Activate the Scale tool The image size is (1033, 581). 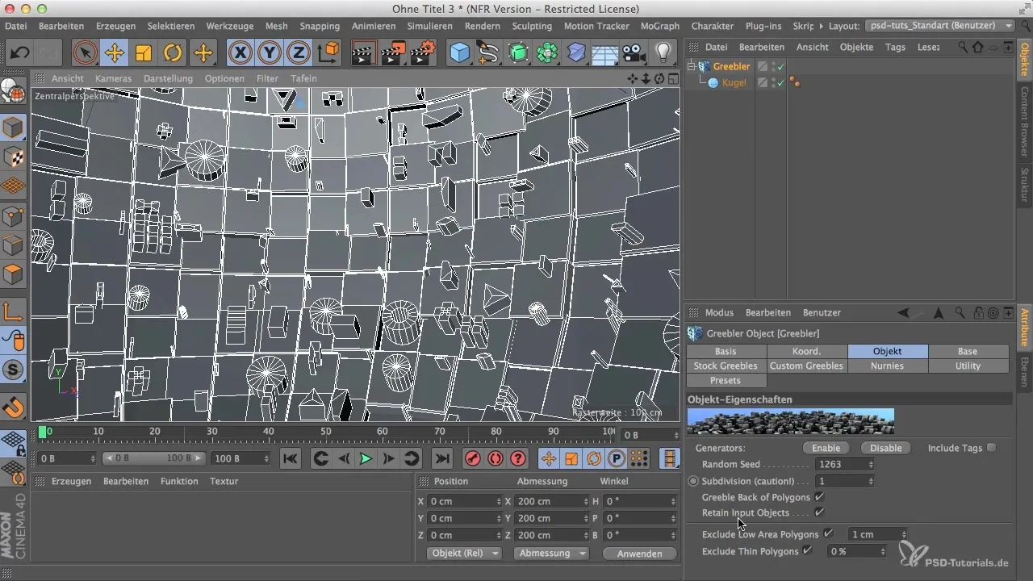point(144,53)
